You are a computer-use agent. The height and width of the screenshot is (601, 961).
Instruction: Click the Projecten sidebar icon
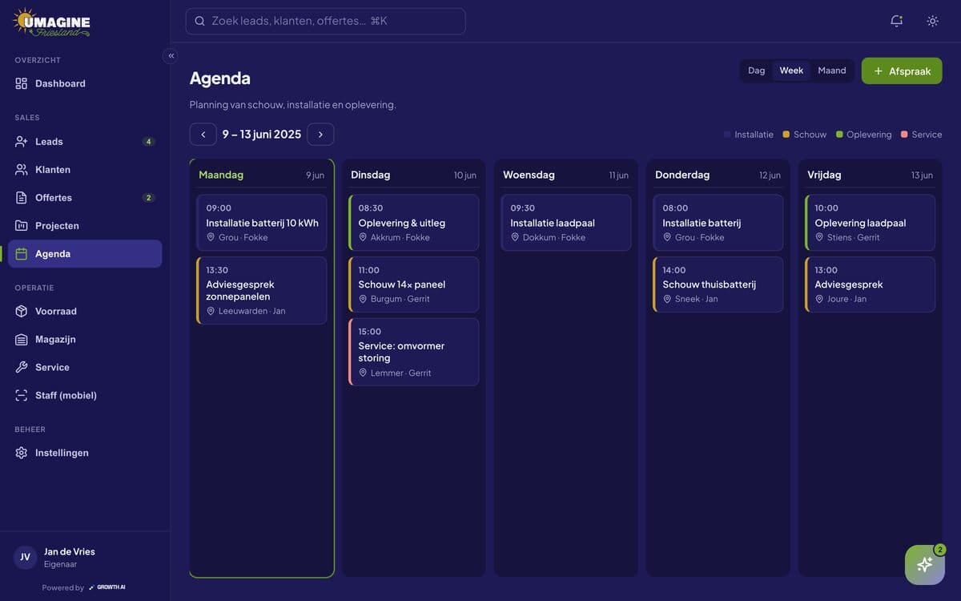[22, 226]
